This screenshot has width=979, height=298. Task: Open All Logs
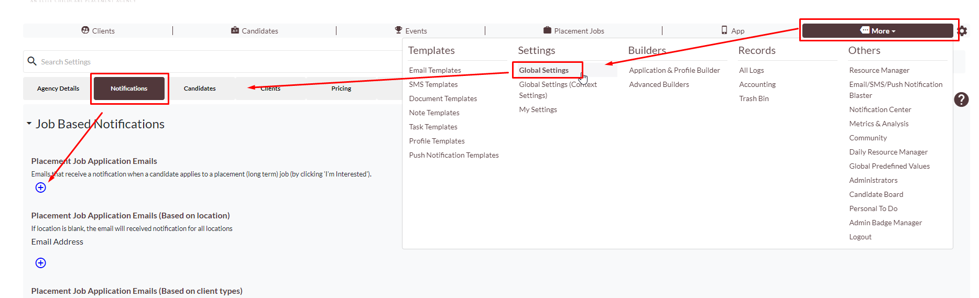[752, 70]
